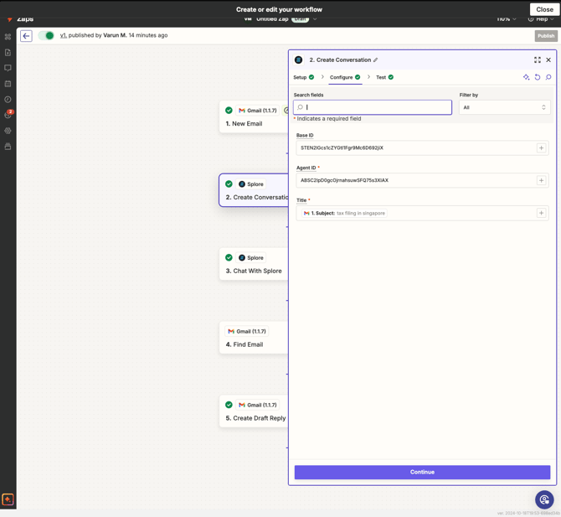
Task: Click Gmail app badge on Find Email step
Action: point(246,332)
